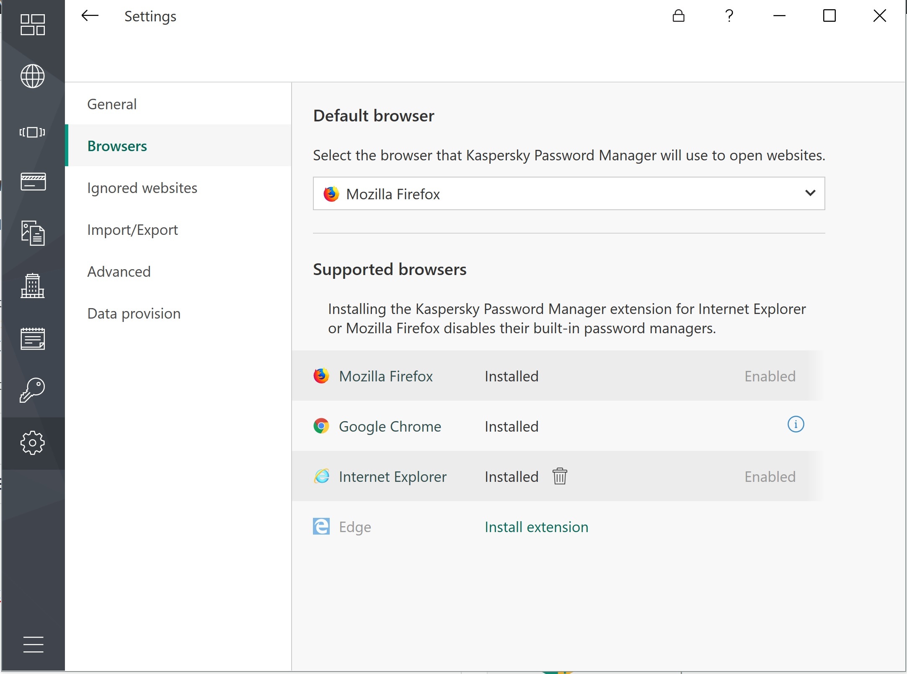Close the Kaspersky Password Manager window

click(880, 16)
